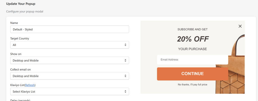
Task: Select the 20% OFF headline in the preview
Action: pyautogui.click(x=193, y=39)
